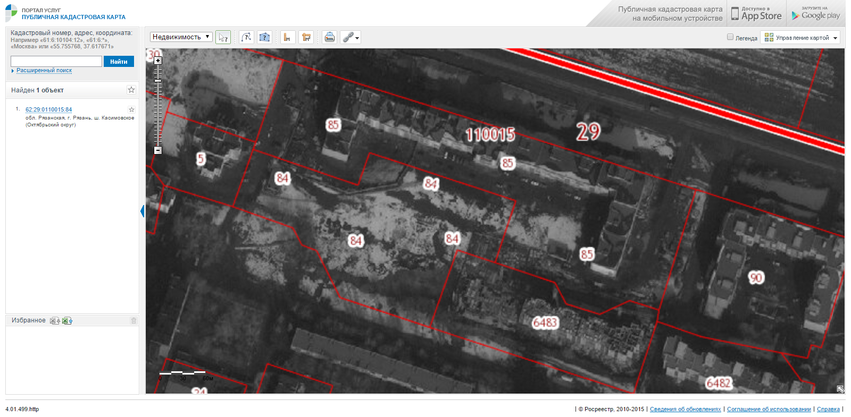Click the green Excel import icon in Избранное

(x=67, y=320)
